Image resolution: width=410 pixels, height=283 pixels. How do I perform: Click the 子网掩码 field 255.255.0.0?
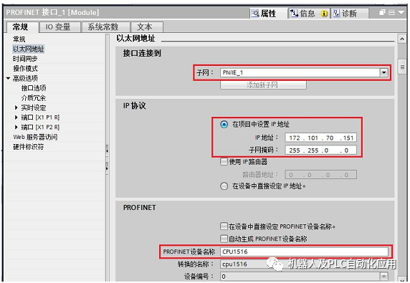[321, 150]
